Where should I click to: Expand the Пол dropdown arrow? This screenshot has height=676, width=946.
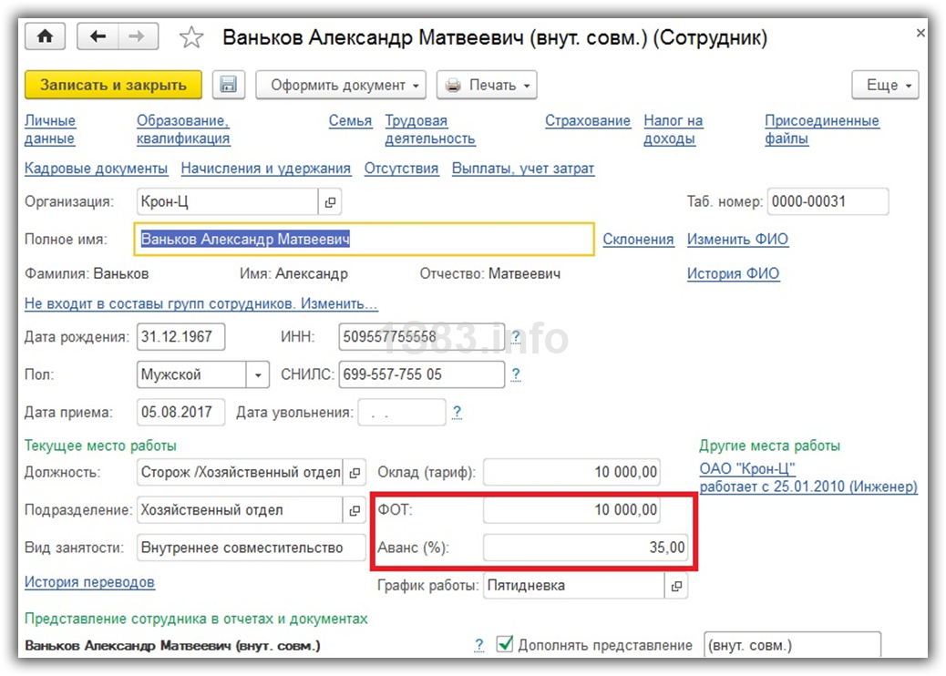(x=258, y=374)
